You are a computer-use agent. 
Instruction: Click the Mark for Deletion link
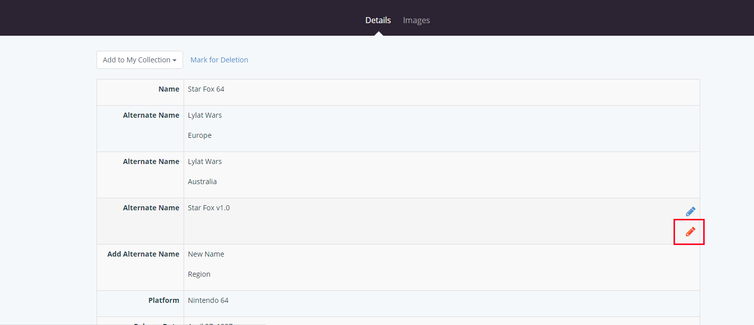click(x=219, y=60)
